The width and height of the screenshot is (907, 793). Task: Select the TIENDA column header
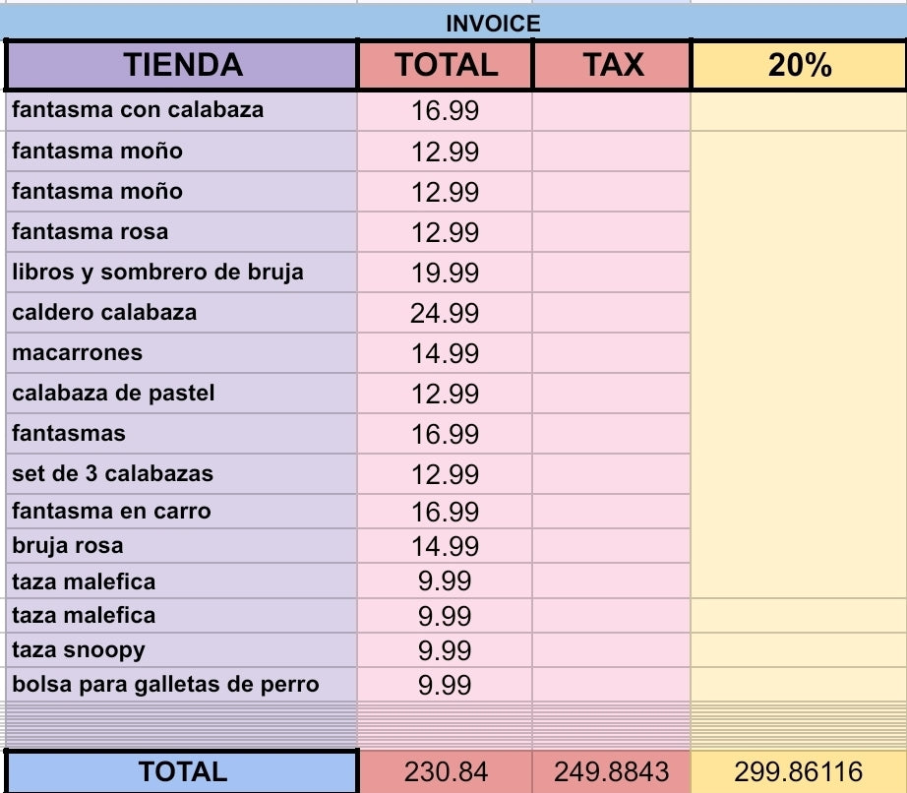tap(182, 65)
